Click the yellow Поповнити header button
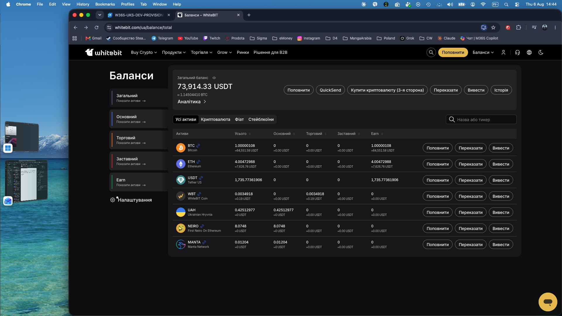Screen dimensions: 562x316 (x=453, y=52)
